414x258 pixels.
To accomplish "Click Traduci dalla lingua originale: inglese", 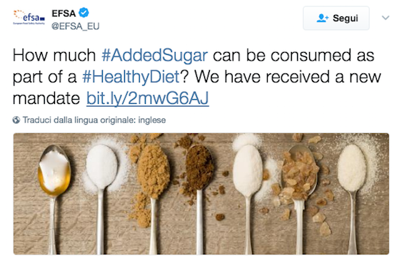I will pos(94,120).
